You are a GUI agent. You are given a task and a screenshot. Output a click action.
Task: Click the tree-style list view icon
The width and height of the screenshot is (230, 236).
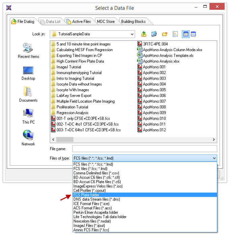click(175, 34)
